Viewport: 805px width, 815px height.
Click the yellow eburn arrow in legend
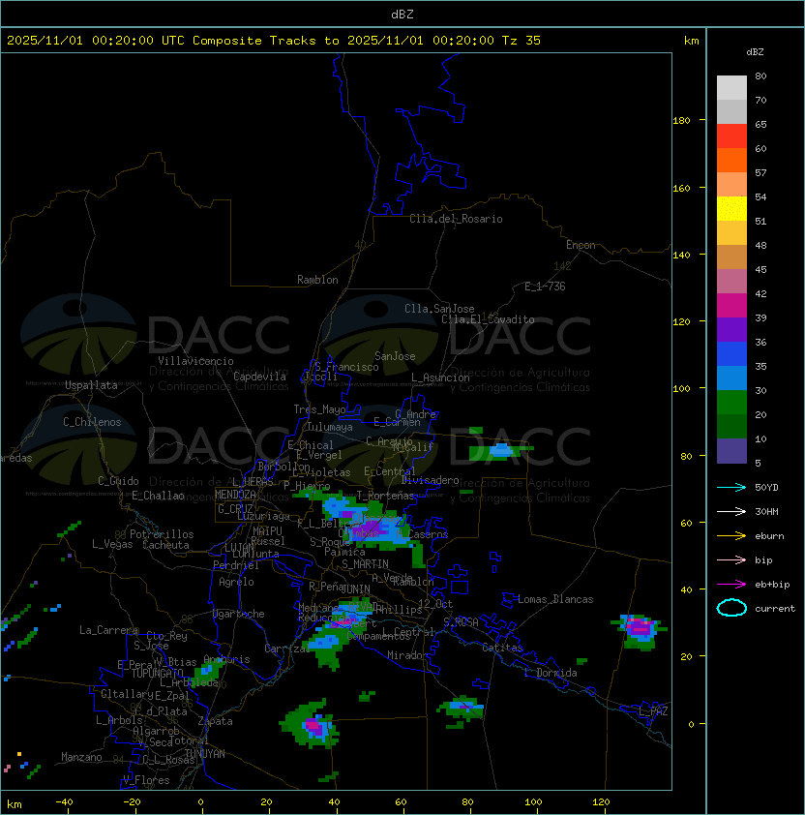tap(731, 536)
